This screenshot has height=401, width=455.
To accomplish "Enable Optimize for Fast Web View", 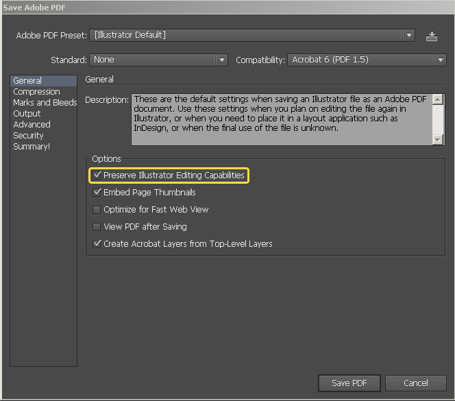I will point(97,209).
